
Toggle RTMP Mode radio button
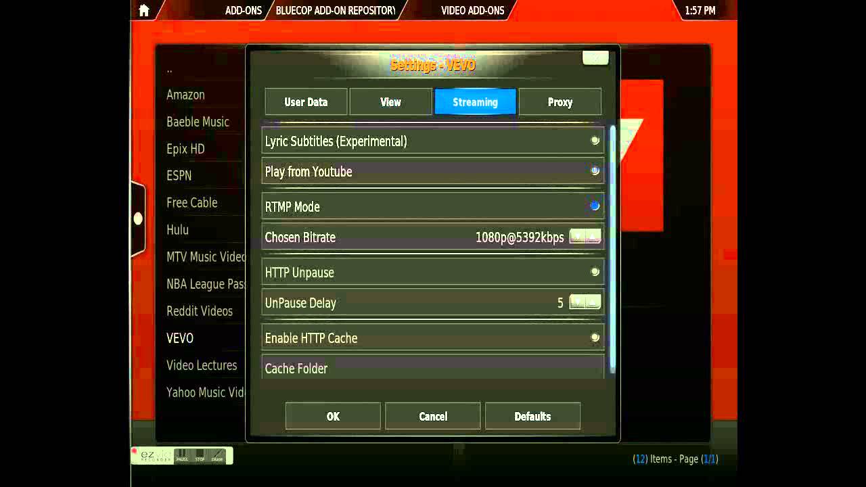(595, 206)
